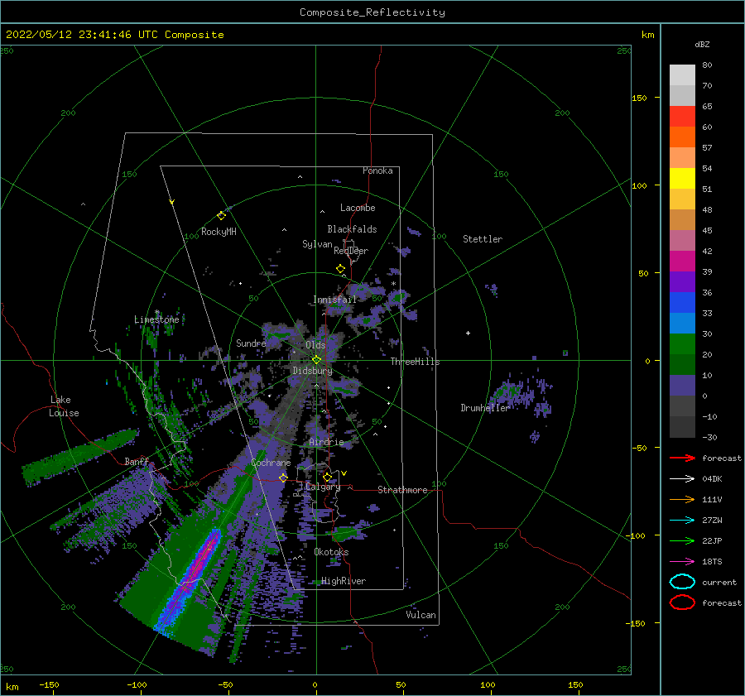The image size is (745, 696).
Task: Select the Airdrie label
Action: pyautogui.click(x=326, y=442)
